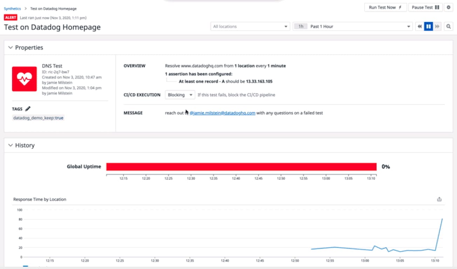Click the magnifier zoom search icon
The width and height of the screenshot is (457, 269).
[448, 27]
